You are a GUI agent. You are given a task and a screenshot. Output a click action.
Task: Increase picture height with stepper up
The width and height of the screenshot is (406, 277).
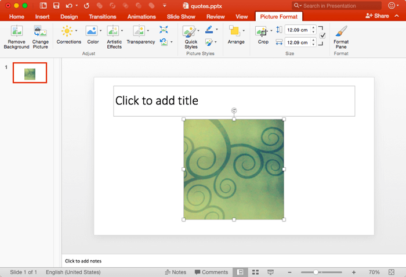pos(314,27)
